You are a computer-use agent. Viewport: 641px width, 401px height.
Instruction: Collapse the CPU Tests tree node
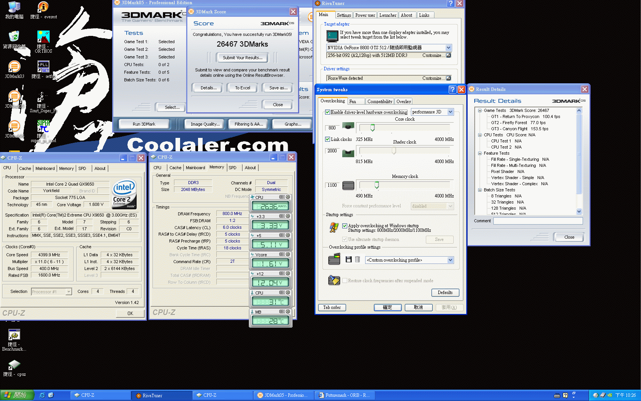(x=480, y=135)
